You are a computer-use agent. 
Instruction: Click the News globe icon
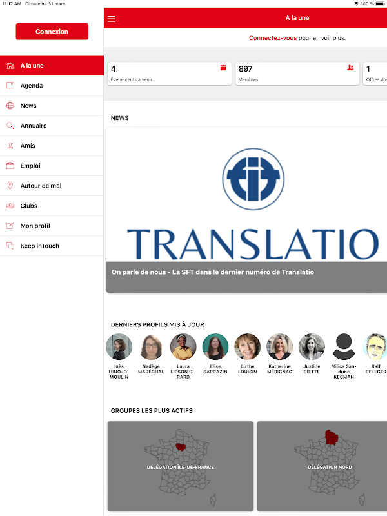[x=10, y=106]
